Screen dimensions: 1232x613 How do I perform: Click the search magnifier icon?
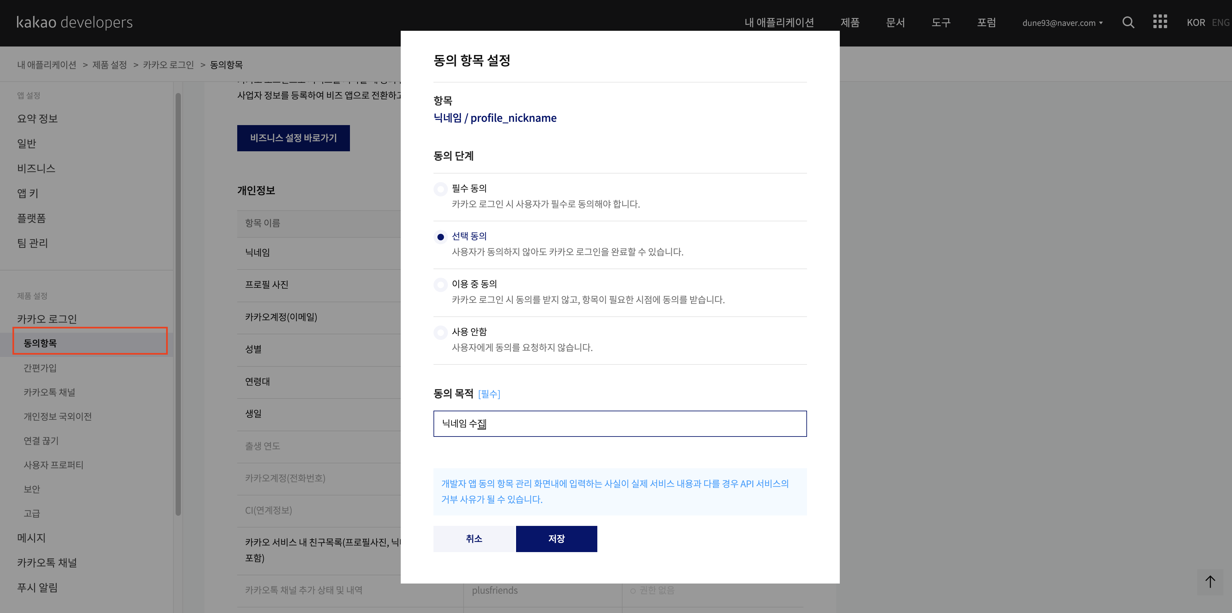pyautogui.click(x=1128, y=23)
